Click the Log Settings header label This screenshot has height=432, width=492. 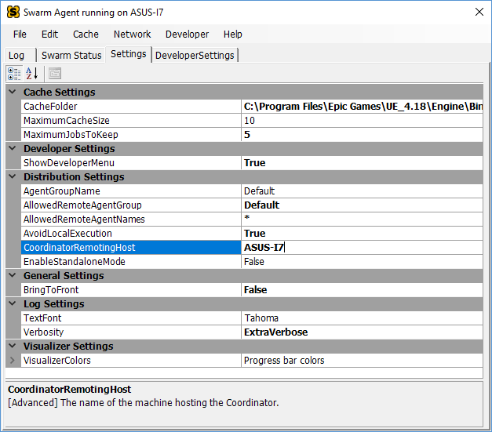[54, 303]
